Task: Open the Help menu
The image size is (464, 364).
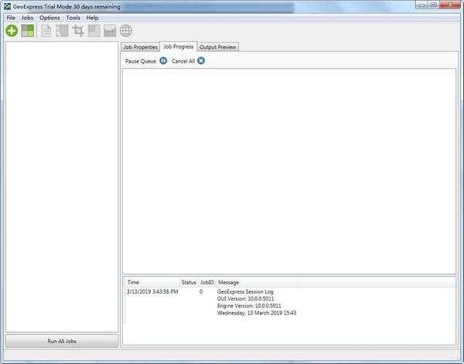Action: tap(92, 18)
